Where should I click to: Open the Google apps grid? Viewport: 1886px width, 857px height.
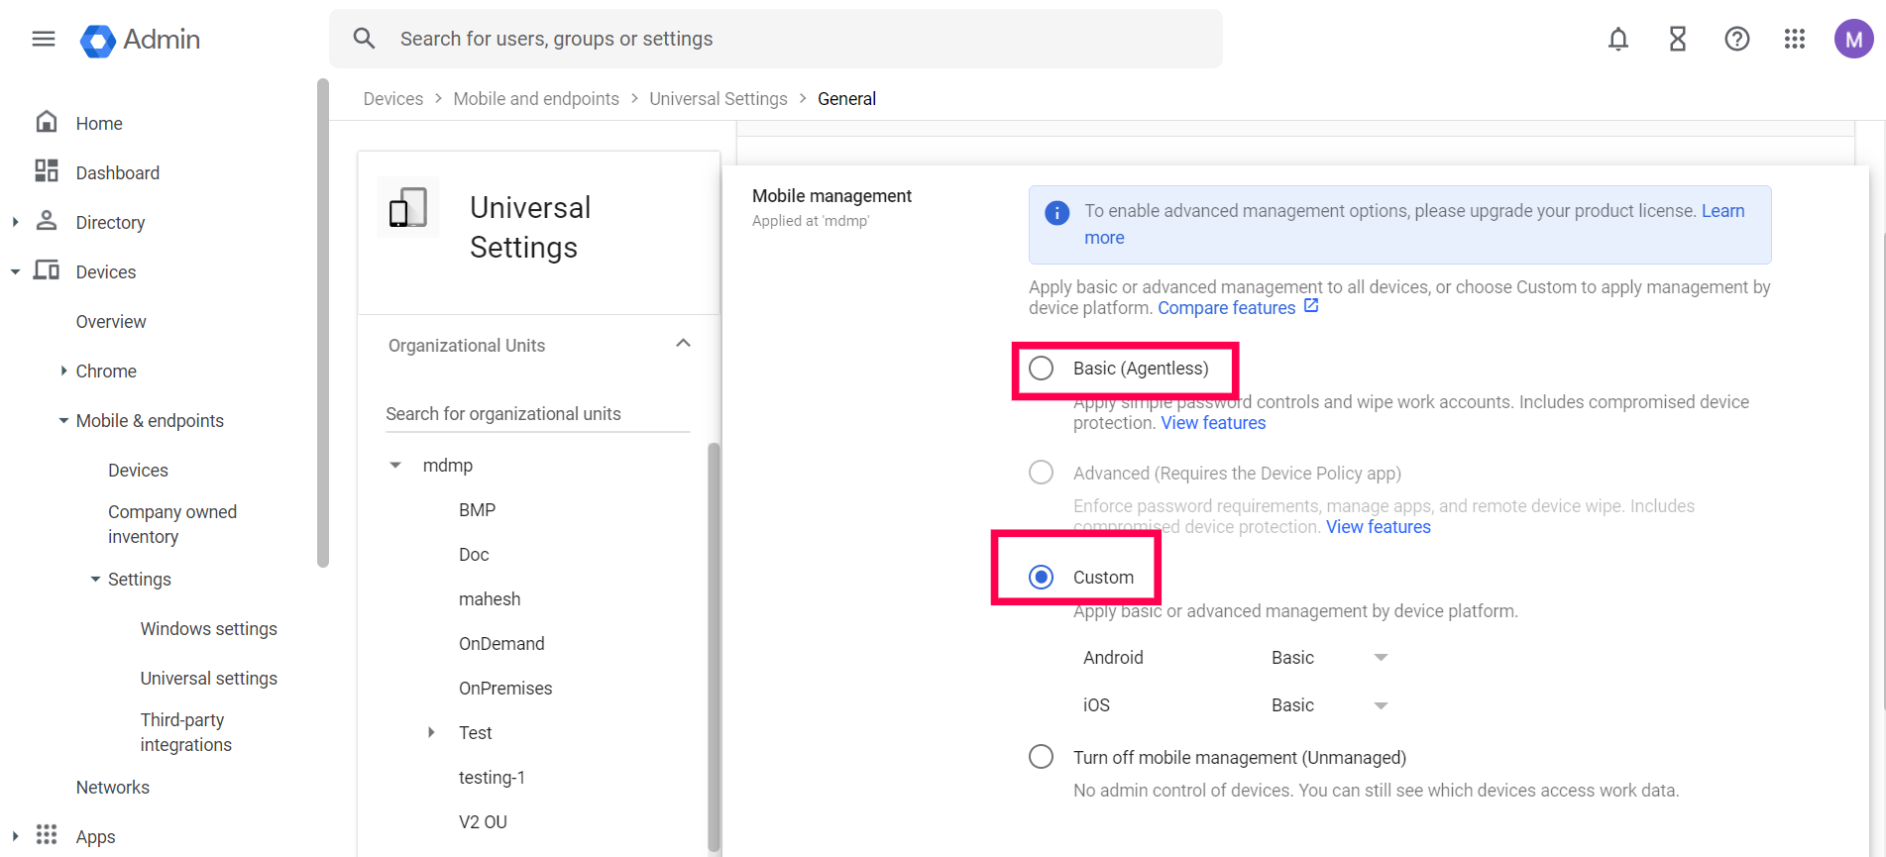[x=1794, y=40]
